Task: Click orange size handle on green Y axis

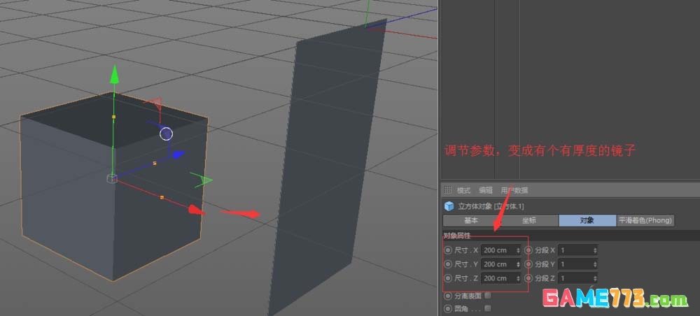Action: 114,117
